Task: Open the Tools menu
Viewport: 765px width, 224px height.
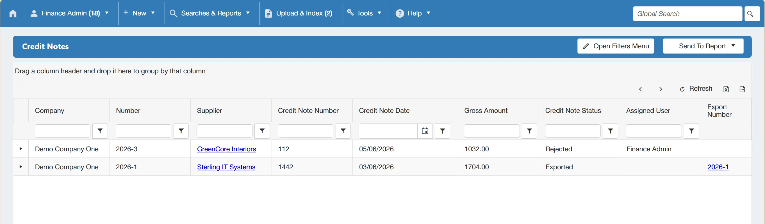Action: tap(364, 13)
